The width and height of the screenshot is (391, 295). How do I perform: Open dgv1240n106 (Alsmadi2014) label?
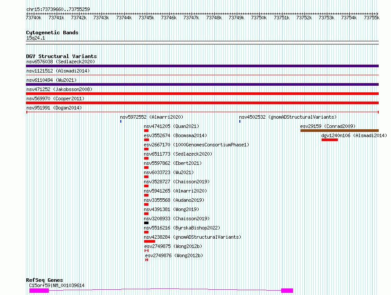click(x=354, y=135)
